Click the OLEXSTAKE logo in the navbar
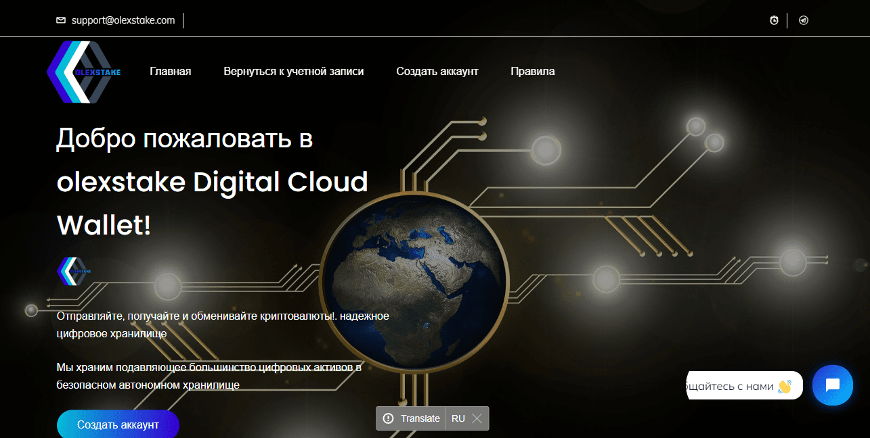The width and height of the screenshot is (870, 438). [84, 72]
